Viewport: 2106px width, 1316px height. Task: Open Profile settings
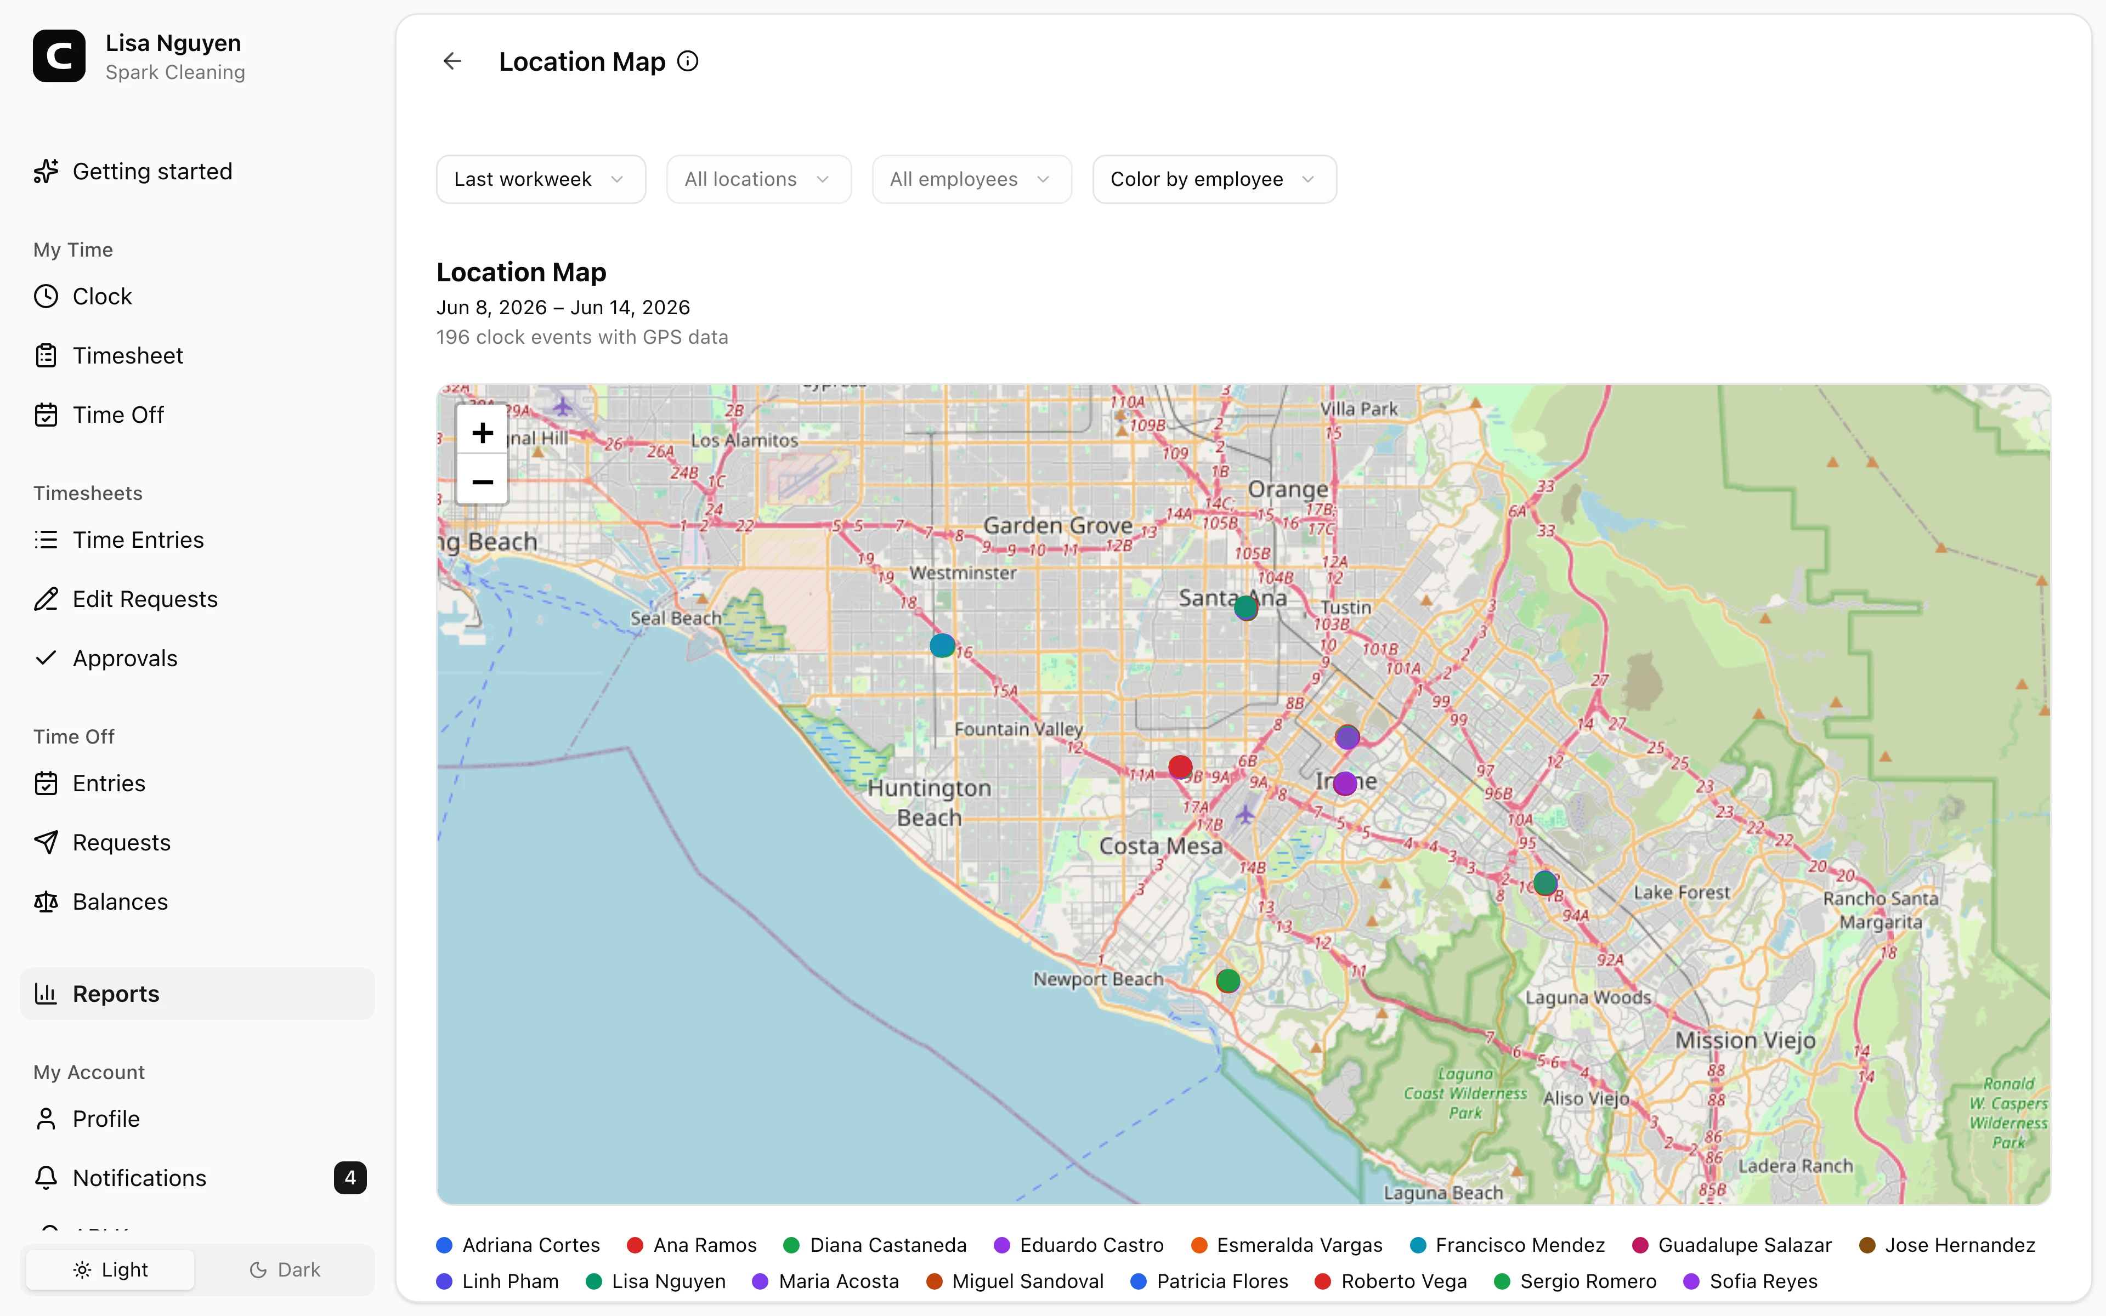point(197,1119)
